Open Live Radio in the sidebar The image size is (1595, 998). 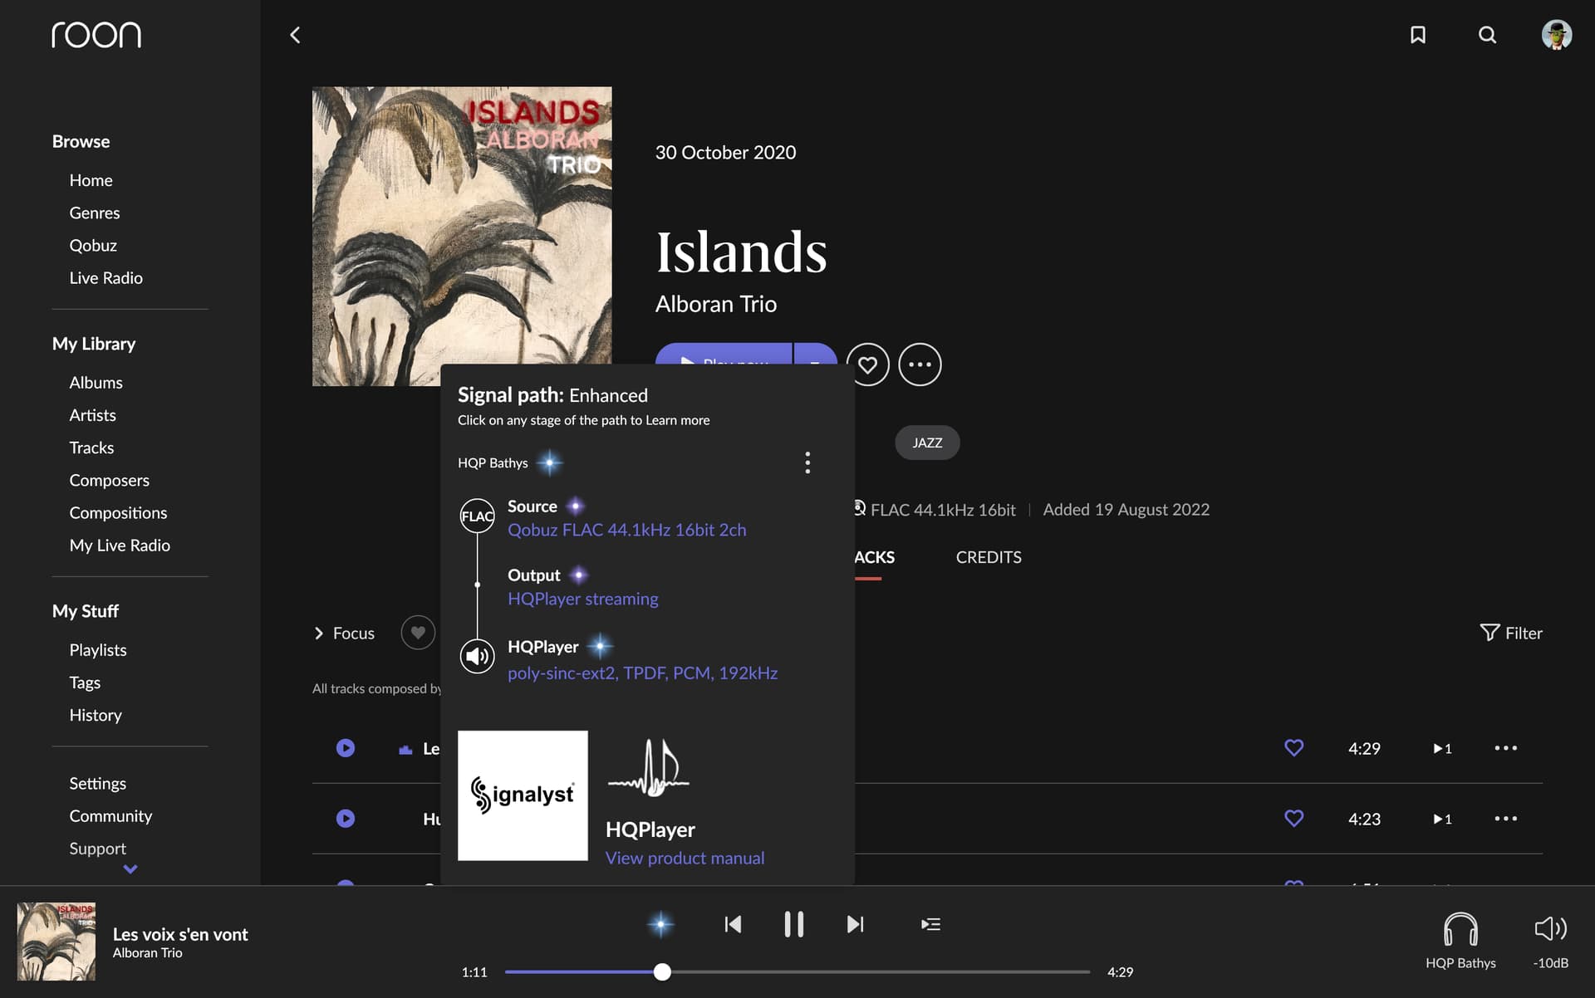[x=106, y=278]
